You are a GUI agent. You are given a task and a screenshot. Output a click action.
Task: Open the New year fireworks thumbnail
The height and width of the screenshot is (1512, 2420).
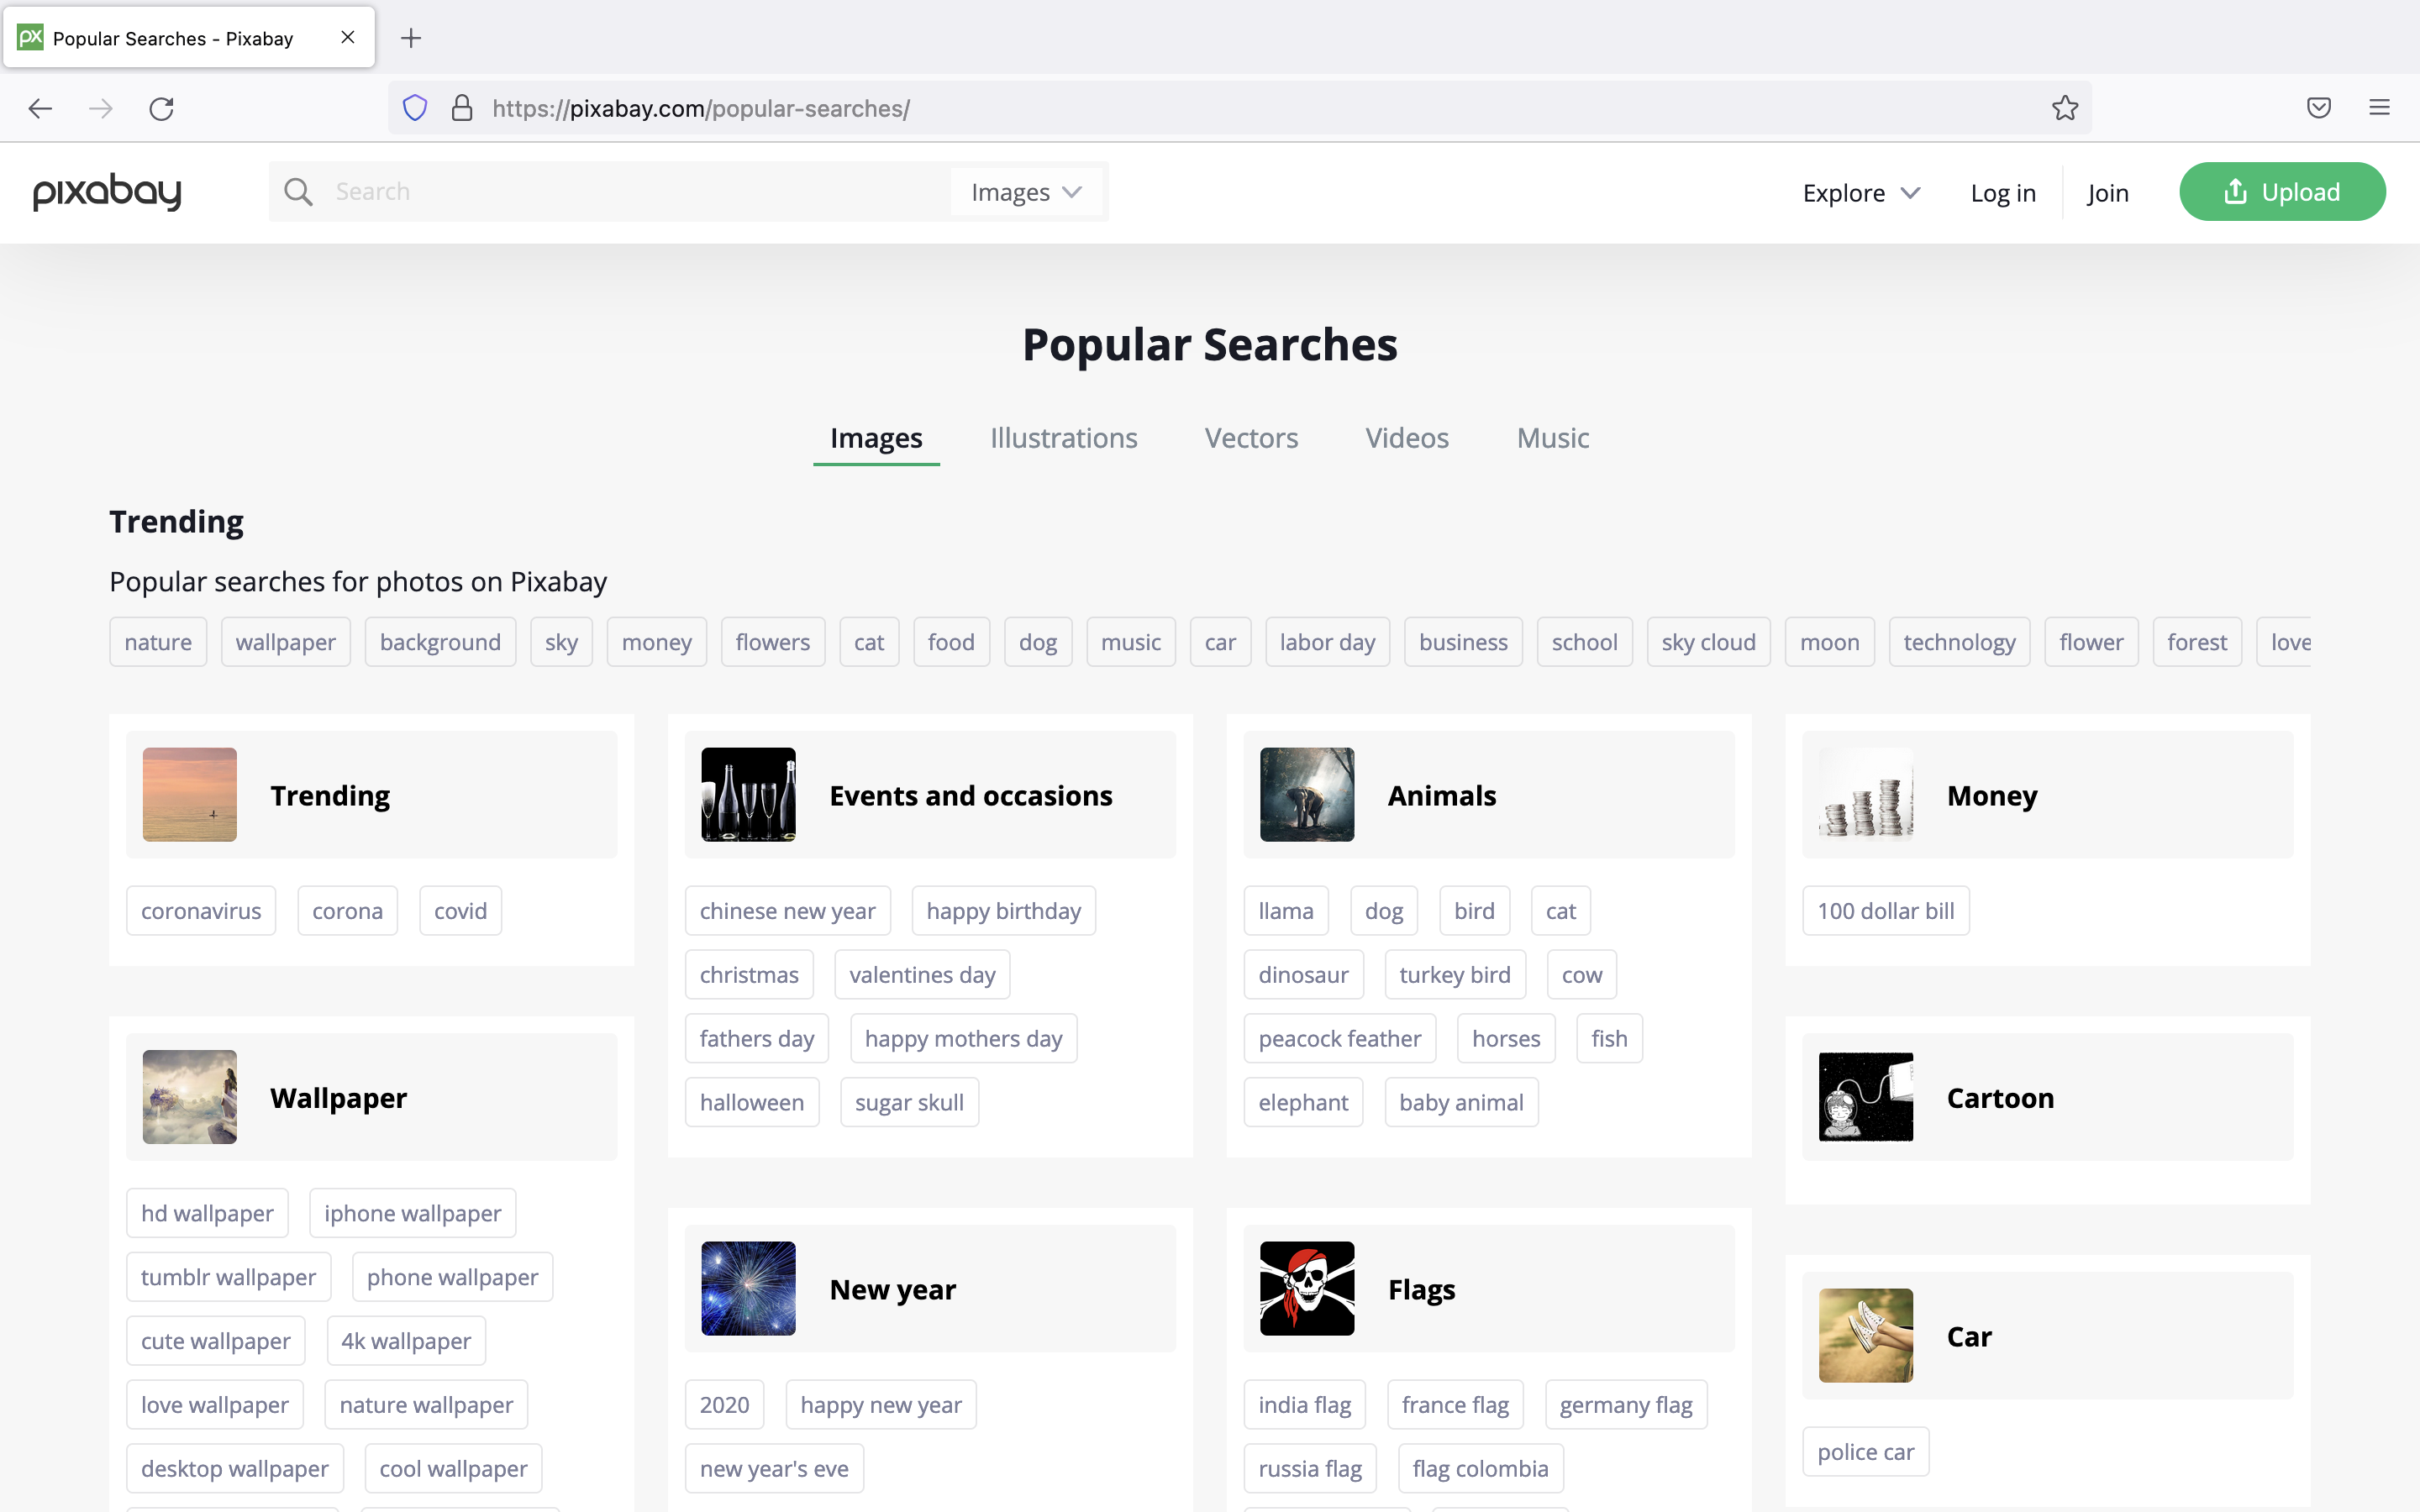748,1288
